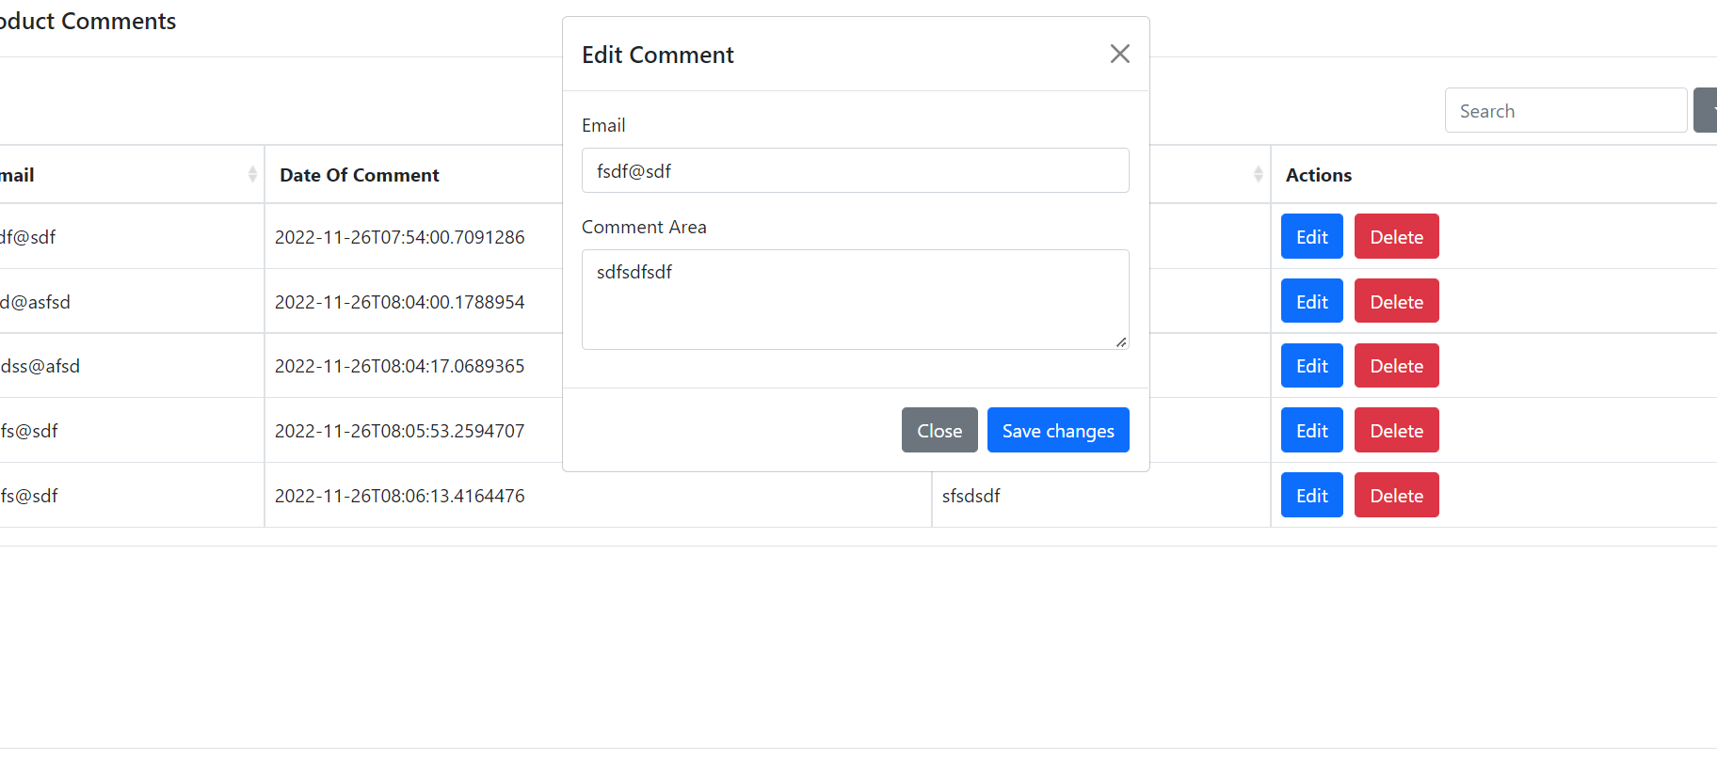The image size is (1717, 761).
Task: Click the dark search filter button beside the Search box
Action: [1707, 110]
